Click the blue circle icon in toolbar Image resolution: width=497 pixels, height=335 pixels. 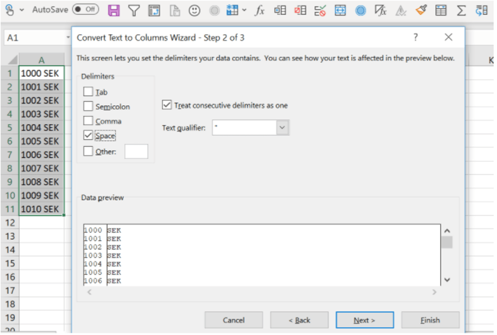360,10
